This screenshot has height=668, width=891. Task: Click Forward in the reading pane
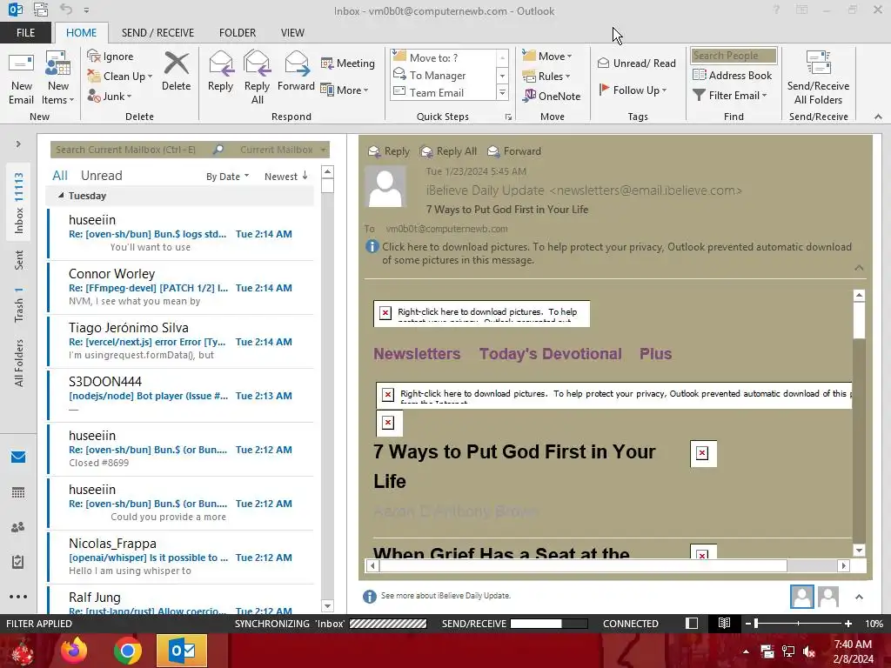(x=514, y=151)
